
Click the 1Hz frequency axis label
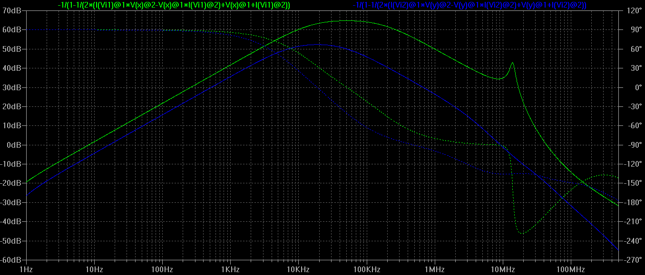click(x=26, y=270)
